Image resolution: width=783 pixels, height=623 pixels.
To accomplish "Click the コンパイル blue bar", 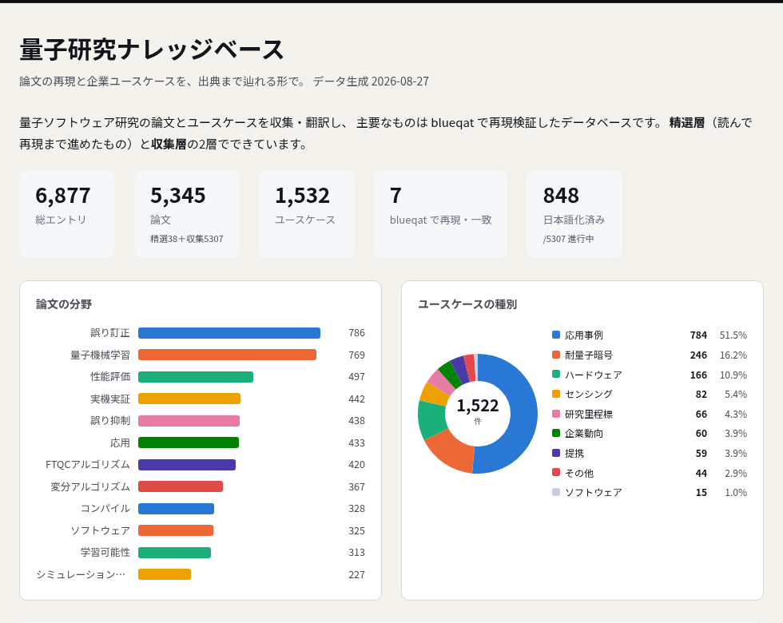I will point(177,509).
